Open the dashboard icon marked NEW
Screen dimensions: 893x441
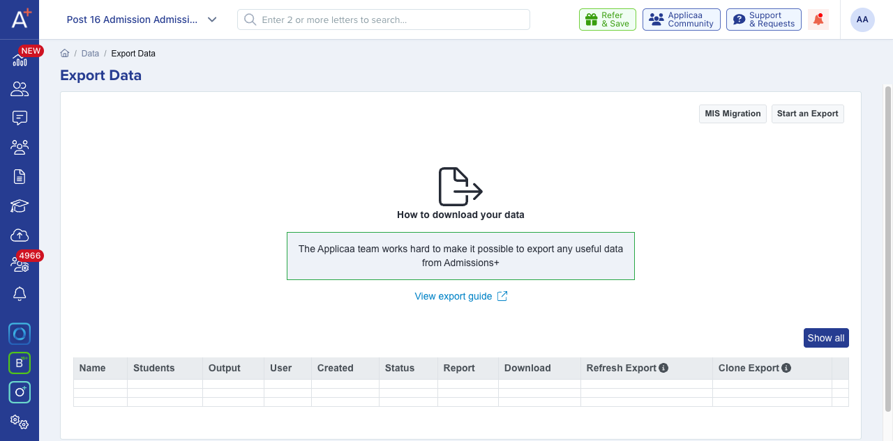click(x=20, y=60)
